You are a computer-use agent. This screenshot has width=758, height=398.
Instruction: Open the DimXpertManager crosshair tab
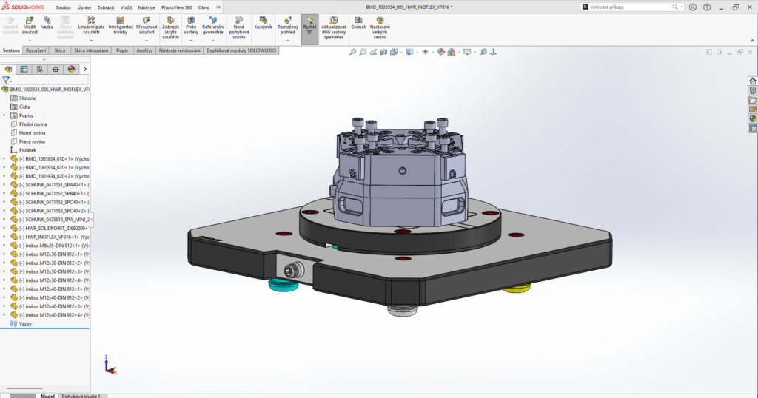pos(56,70)
